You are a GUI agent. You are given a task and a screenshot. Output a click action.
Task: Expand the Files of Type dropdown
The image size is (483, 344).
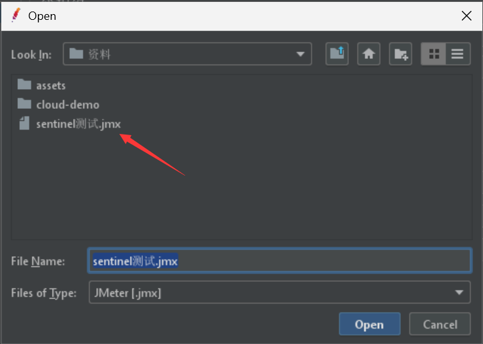tap(459, 292)
